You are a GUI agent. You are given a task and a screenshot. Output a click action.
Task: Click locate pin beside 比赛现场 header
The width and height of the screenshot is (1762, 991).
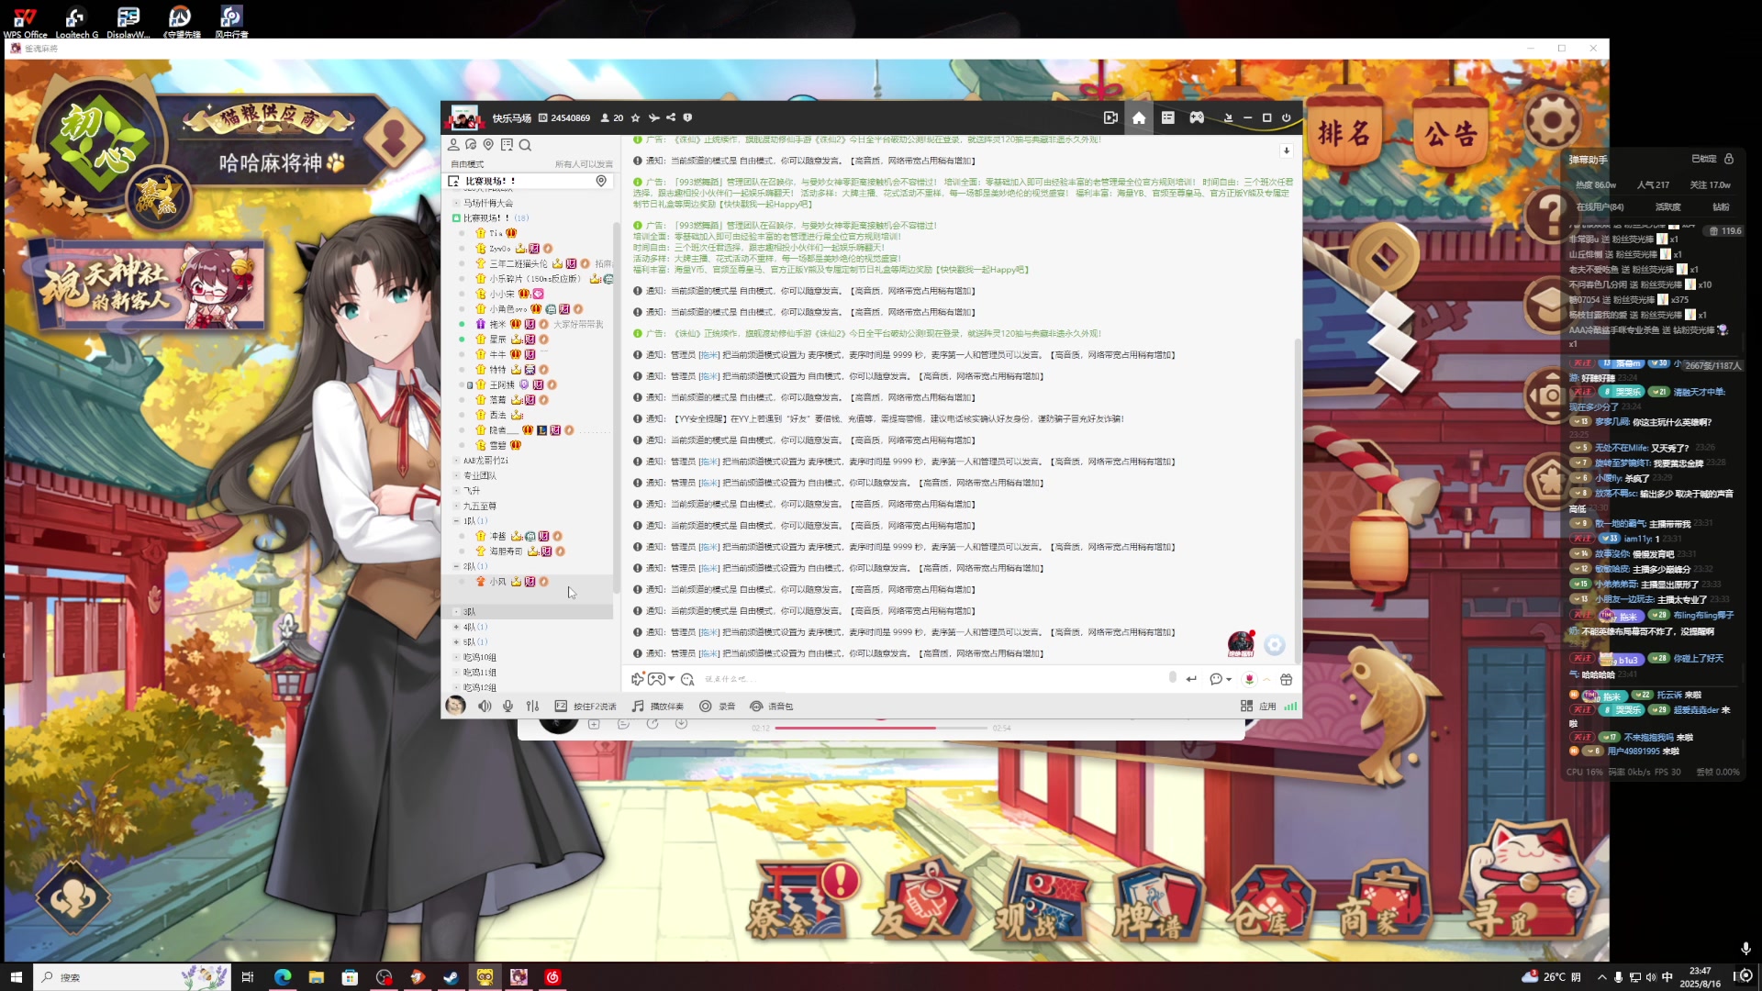[x=601, y=181]
